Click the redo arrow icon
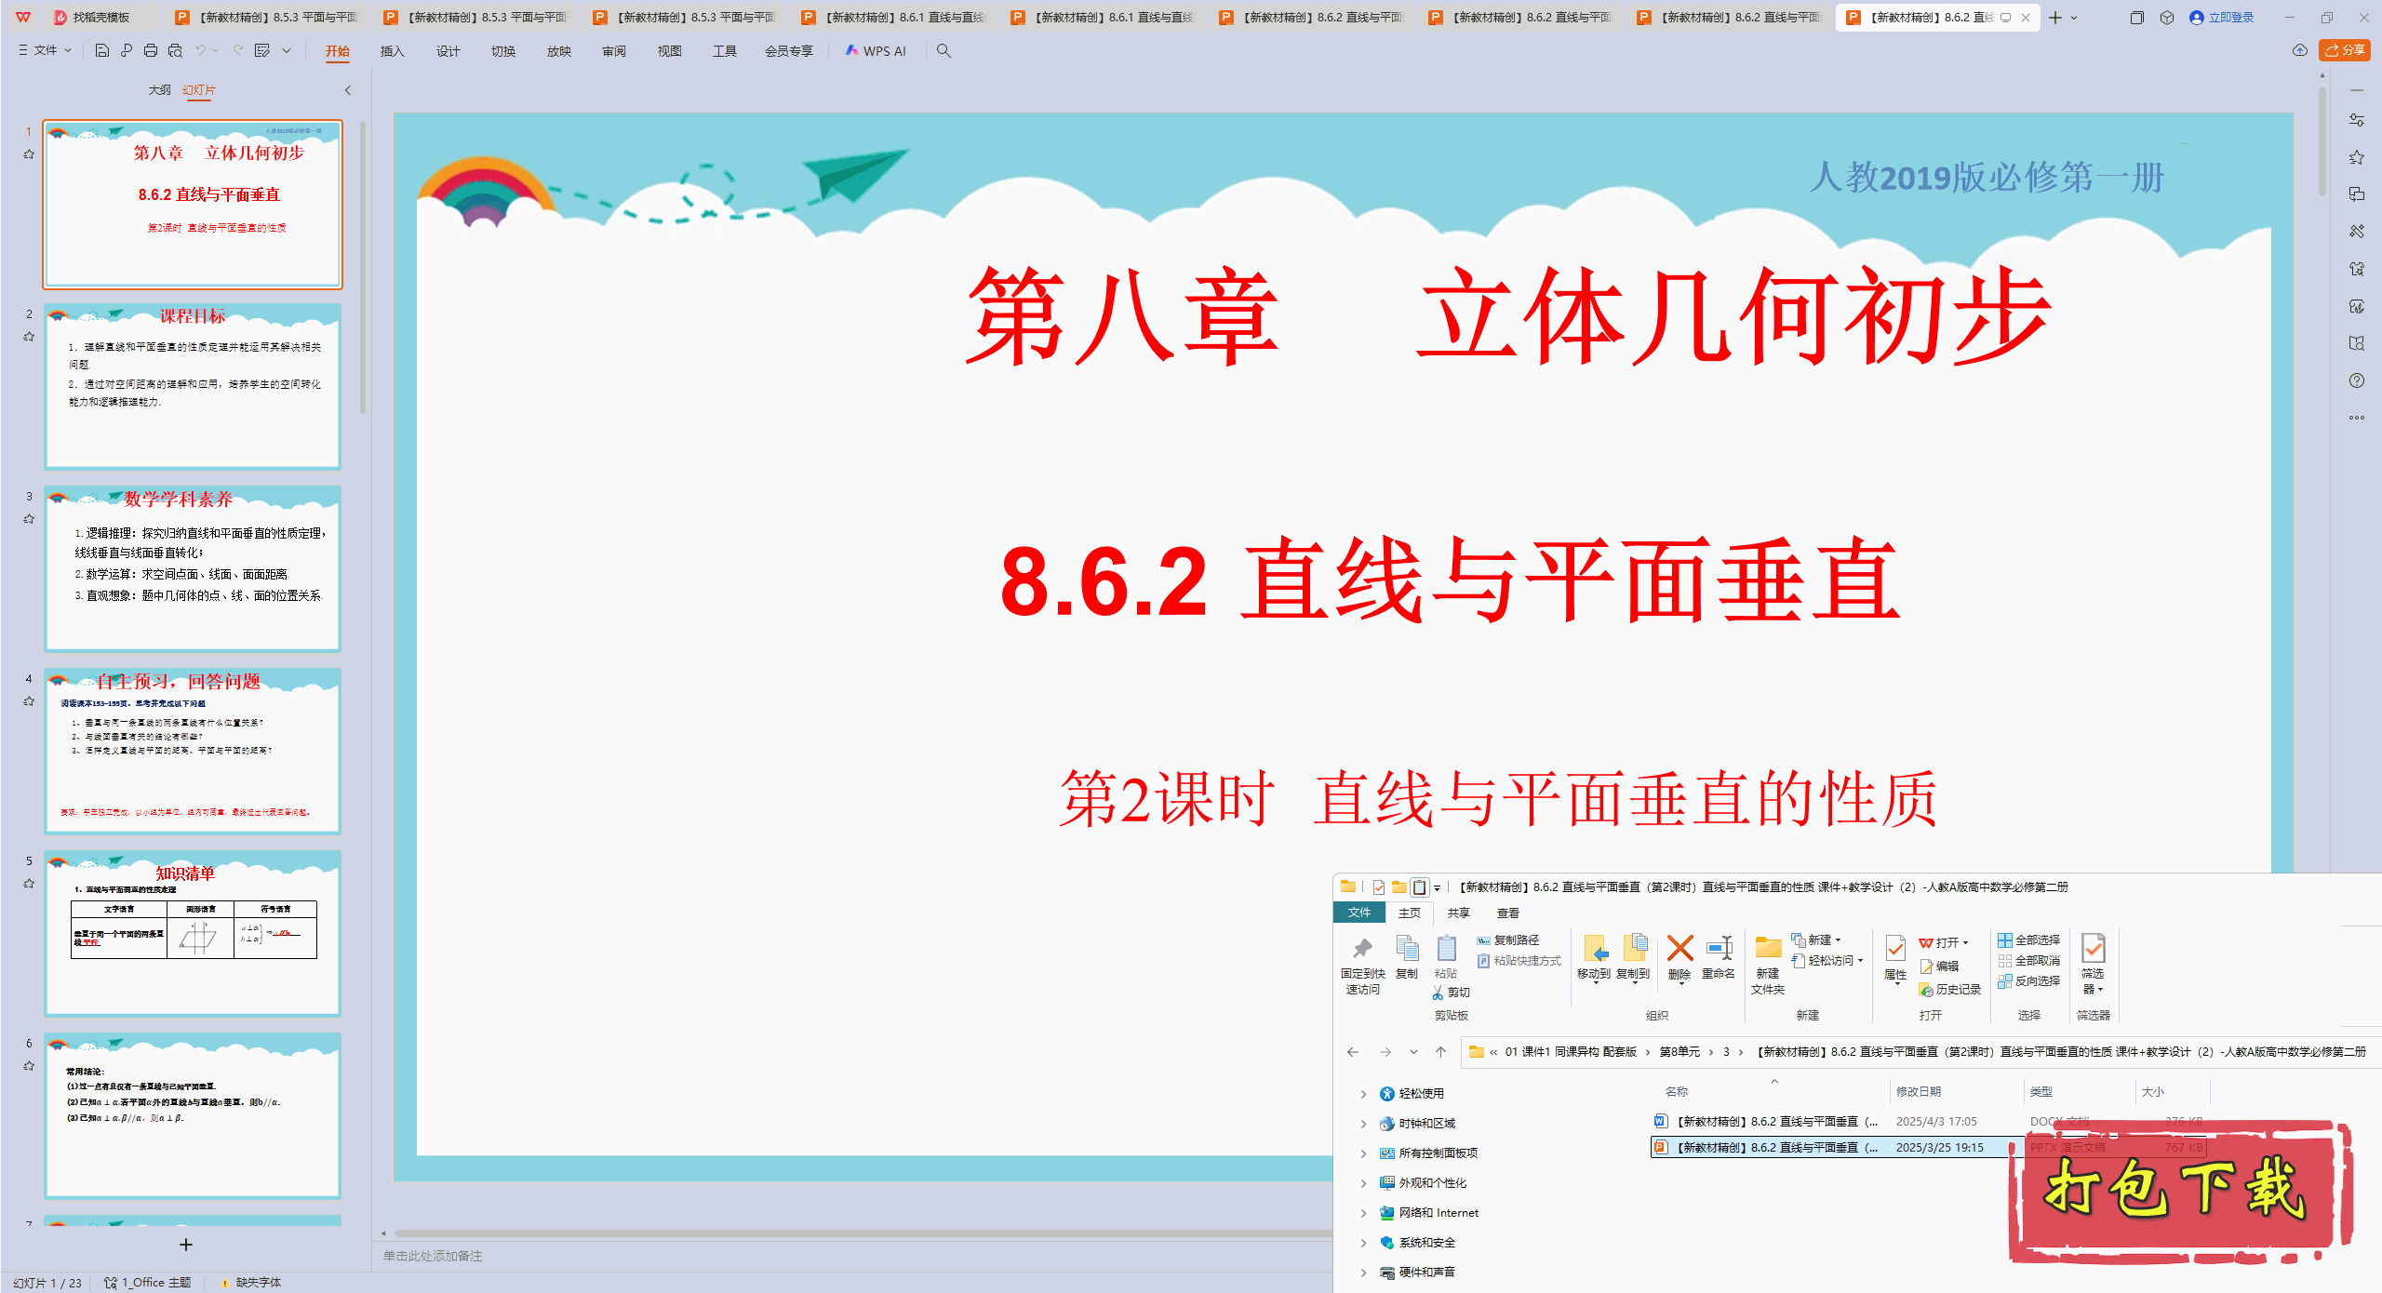Image resolution: width=2382 pixels, height=1293 pixels. coord(238,51)
